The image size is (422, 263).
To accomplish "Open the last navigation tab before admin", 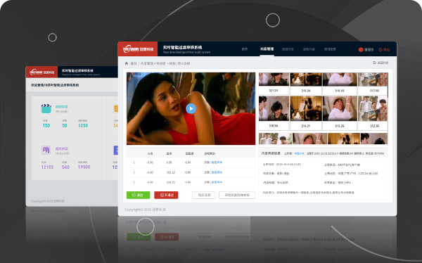I will [330, 49].
